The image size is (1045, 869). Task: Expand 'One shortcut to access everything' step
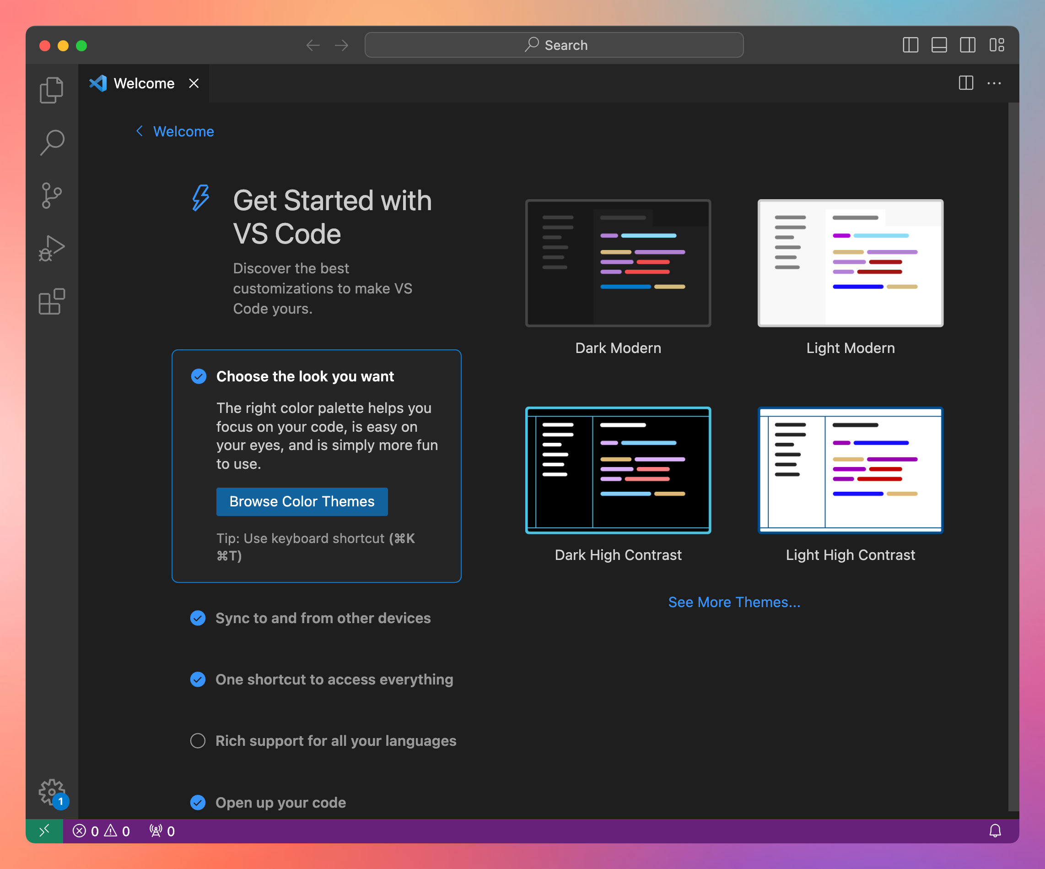pos(334,679)
